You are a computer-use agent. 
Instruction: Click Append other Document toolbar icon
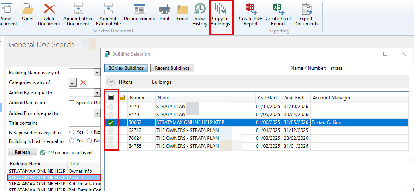78,9
